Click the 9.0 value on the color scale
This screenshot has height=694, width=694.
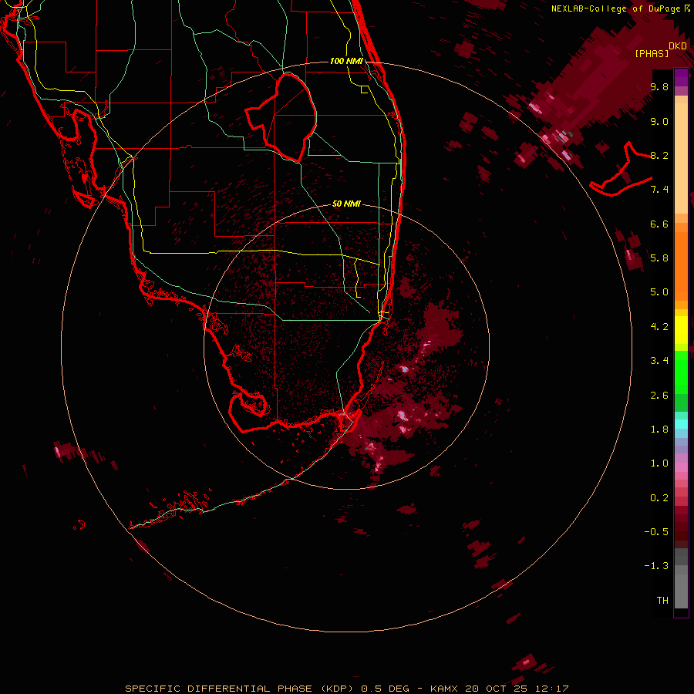659,121
